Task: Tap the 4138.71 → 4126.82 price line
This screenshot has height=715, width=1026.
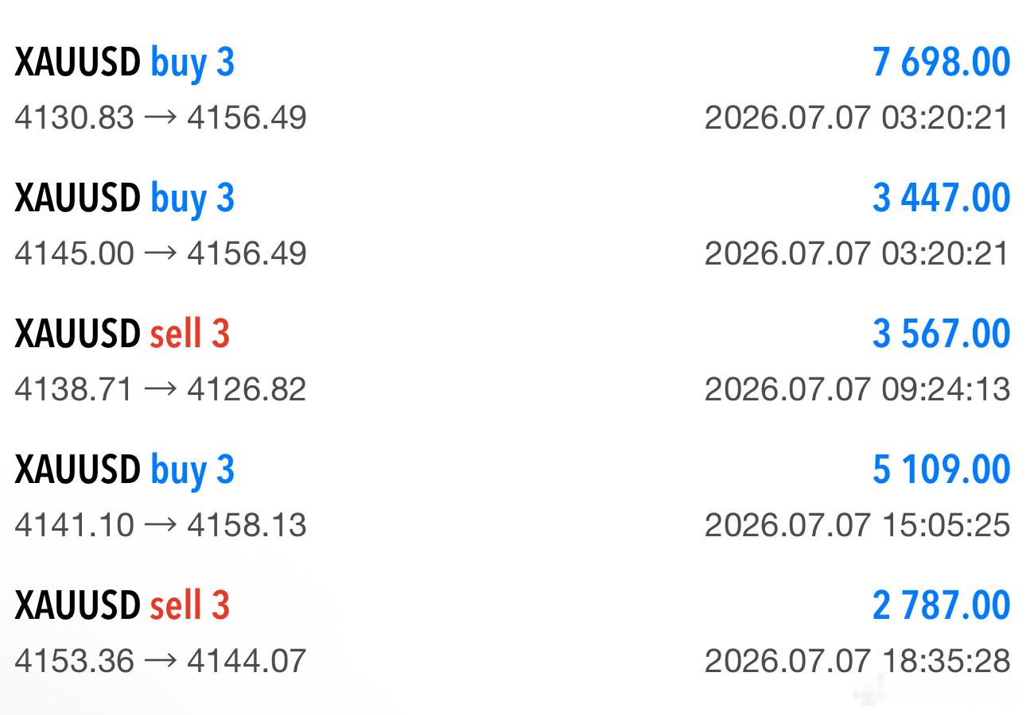Action: (161, 389)
